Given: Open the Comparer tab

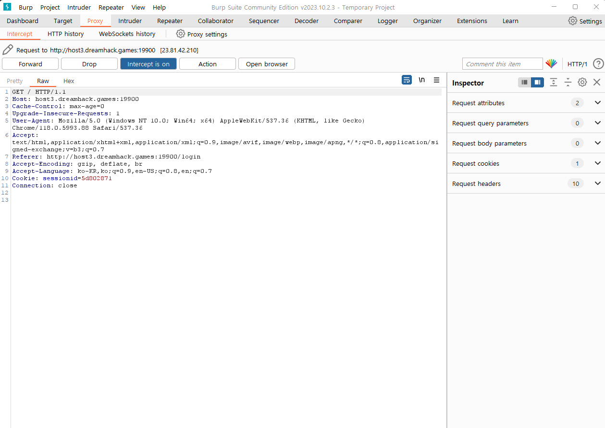Looking at the screenshot, I should [x=348, y=21].
